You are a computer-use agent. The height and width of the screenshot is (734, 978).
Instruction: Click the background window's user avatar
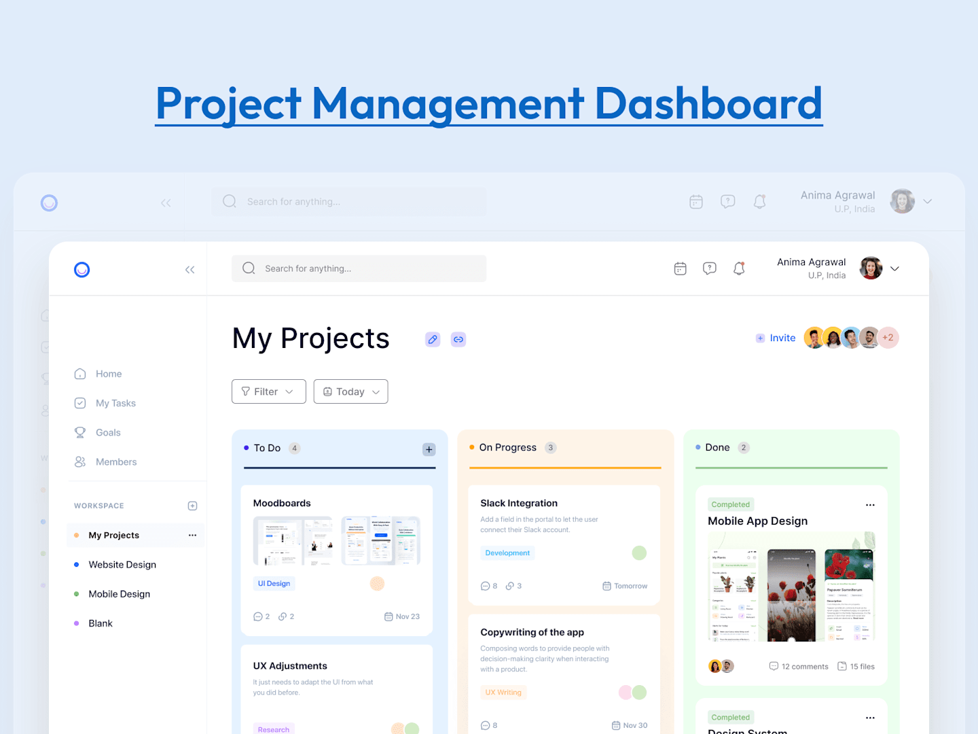(x=903, y=201)
